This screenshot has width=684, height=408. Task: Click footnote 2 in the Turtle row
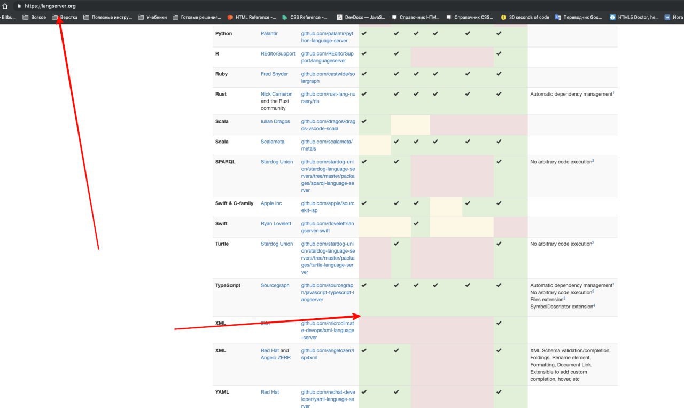(593, 243)
